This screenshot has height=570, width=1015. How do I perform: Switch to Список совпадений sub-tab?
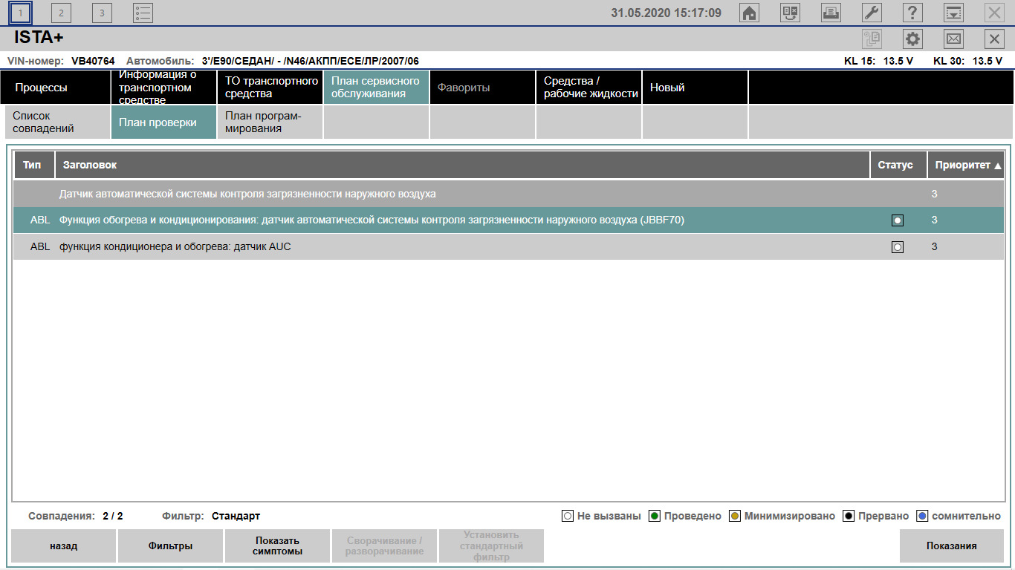coord(57,122)
